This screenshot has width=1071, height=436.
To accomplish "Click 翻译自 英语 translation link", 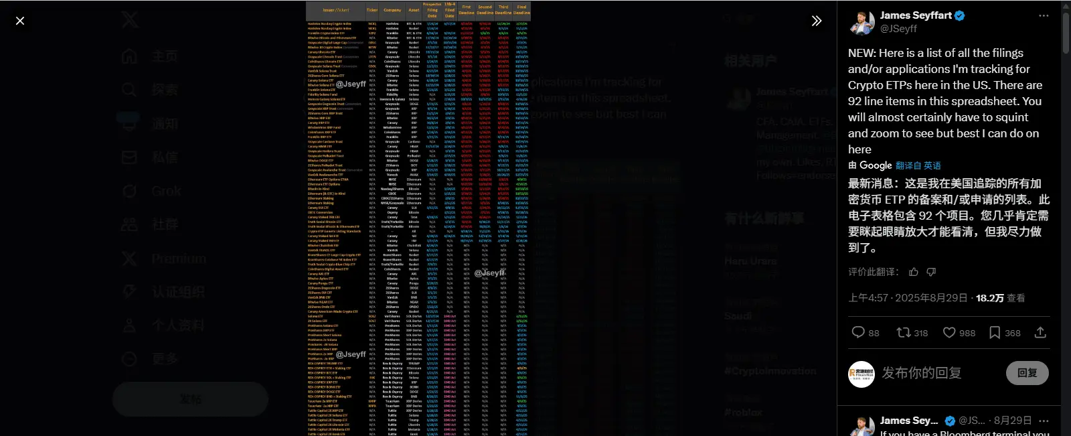I will tap(918, 165).
